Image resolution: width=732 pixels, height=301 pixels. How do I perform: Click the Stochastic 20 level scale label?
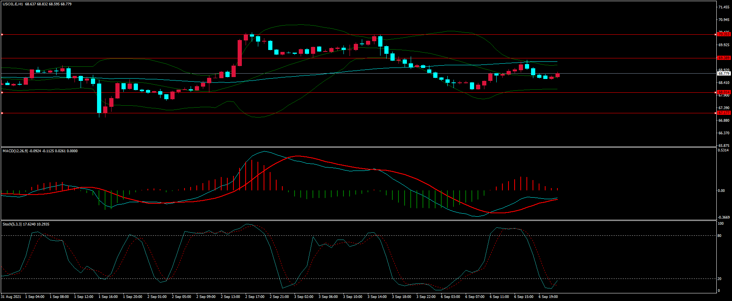tap(719, 279)
